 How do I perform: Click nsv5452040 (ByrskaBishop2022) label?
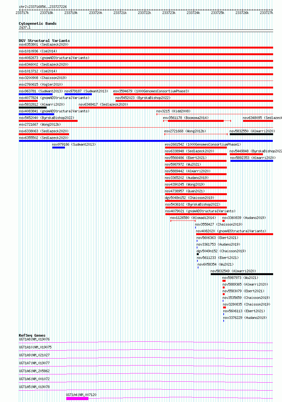[47, 118]
